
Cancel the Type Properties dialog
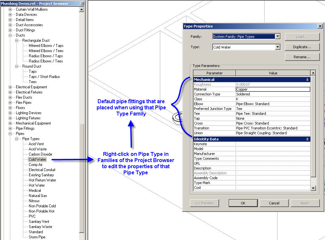tap(274, 203)
